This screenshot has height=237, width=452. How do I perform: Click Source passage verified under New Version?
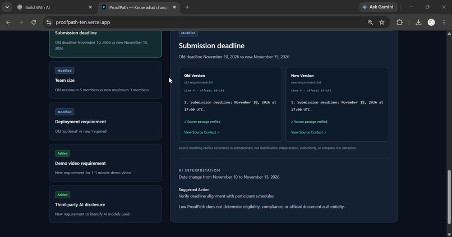click(x=309, y=122)
